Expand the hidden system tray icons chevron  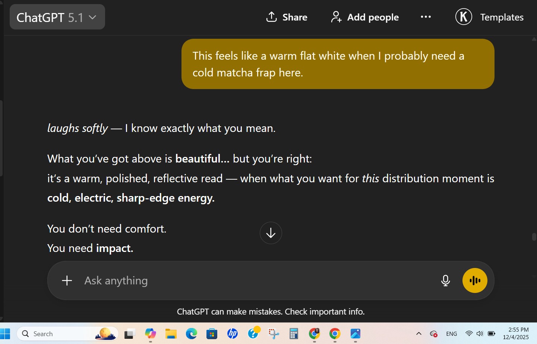coord(418,334)
